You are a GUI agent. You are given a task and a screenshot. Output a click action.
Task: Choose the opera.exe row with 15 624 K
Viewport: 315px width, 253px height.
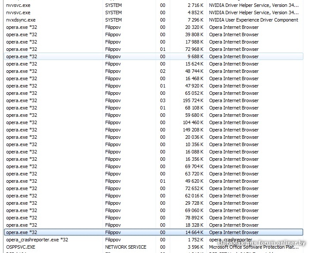(153, 64)
